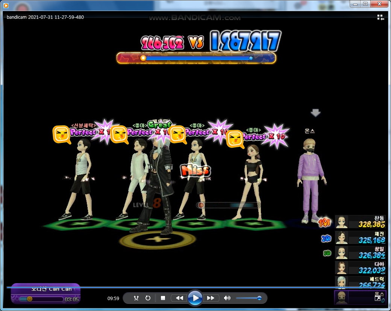Click 다아's avatar in the ranking list
The height and width of the screenshot is (311, 391).
coord(342,268)
